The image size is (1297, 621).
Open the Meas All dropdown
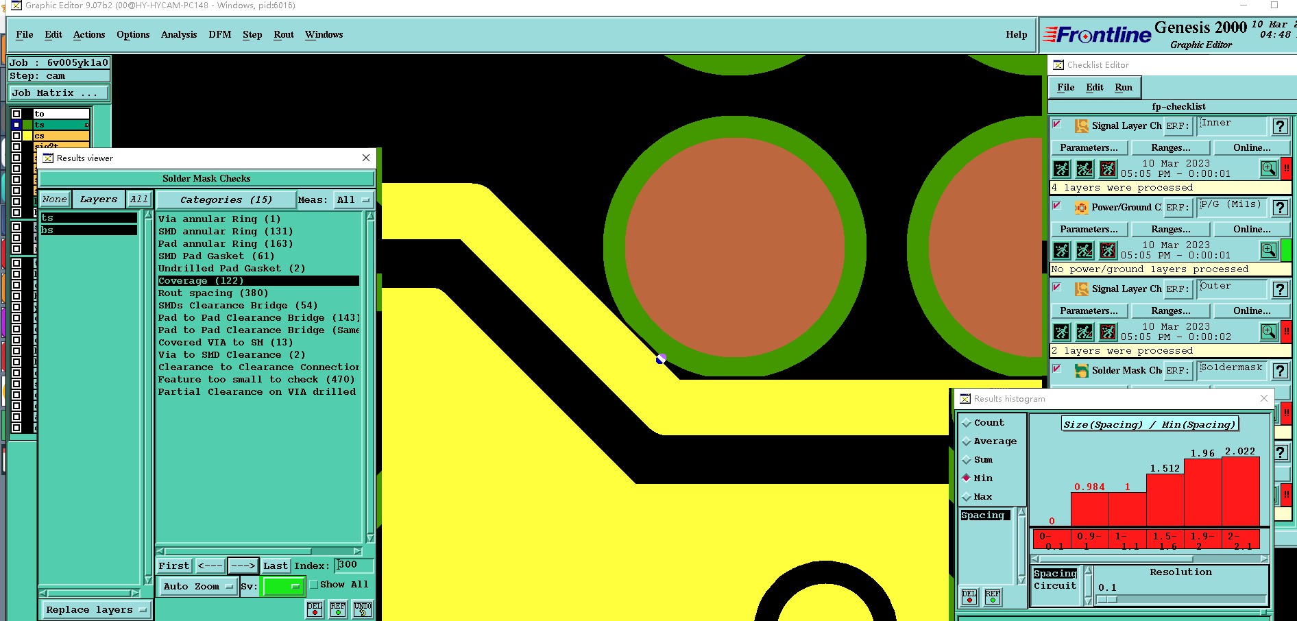[353, 200]
